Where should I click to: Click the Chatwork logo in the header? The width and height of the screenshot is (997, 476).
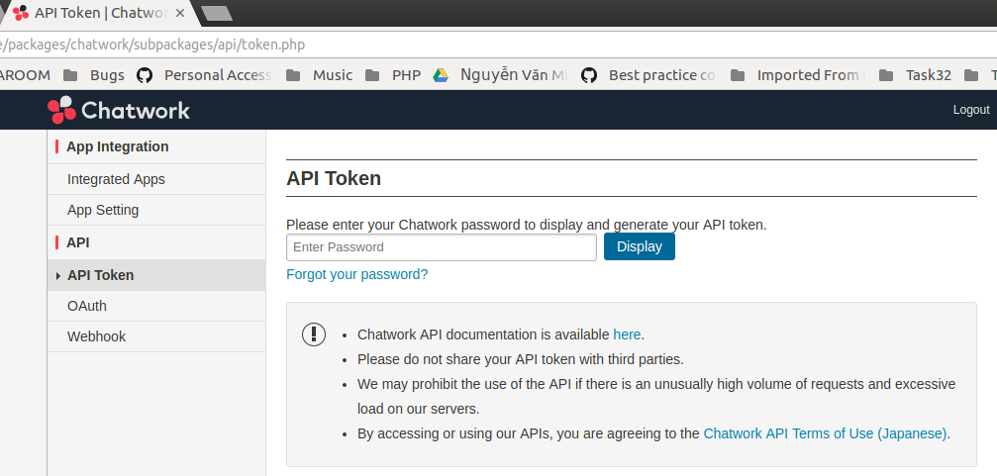(x=119, y=110)
